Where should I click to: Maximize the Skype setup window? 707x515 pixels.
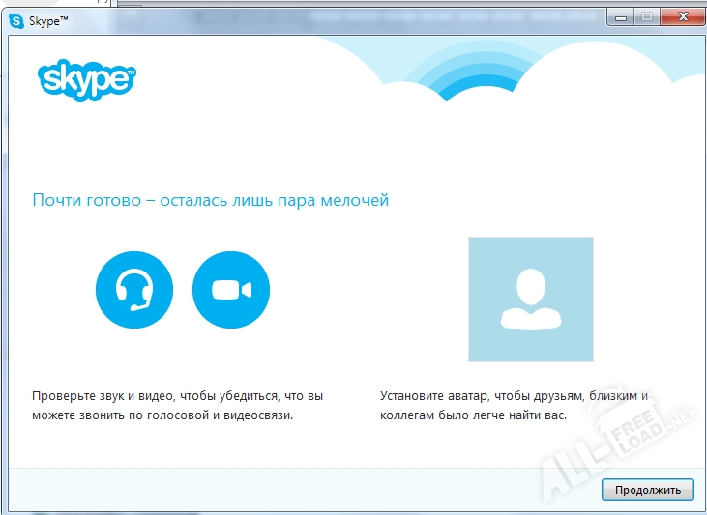click(x=646, y=16)
